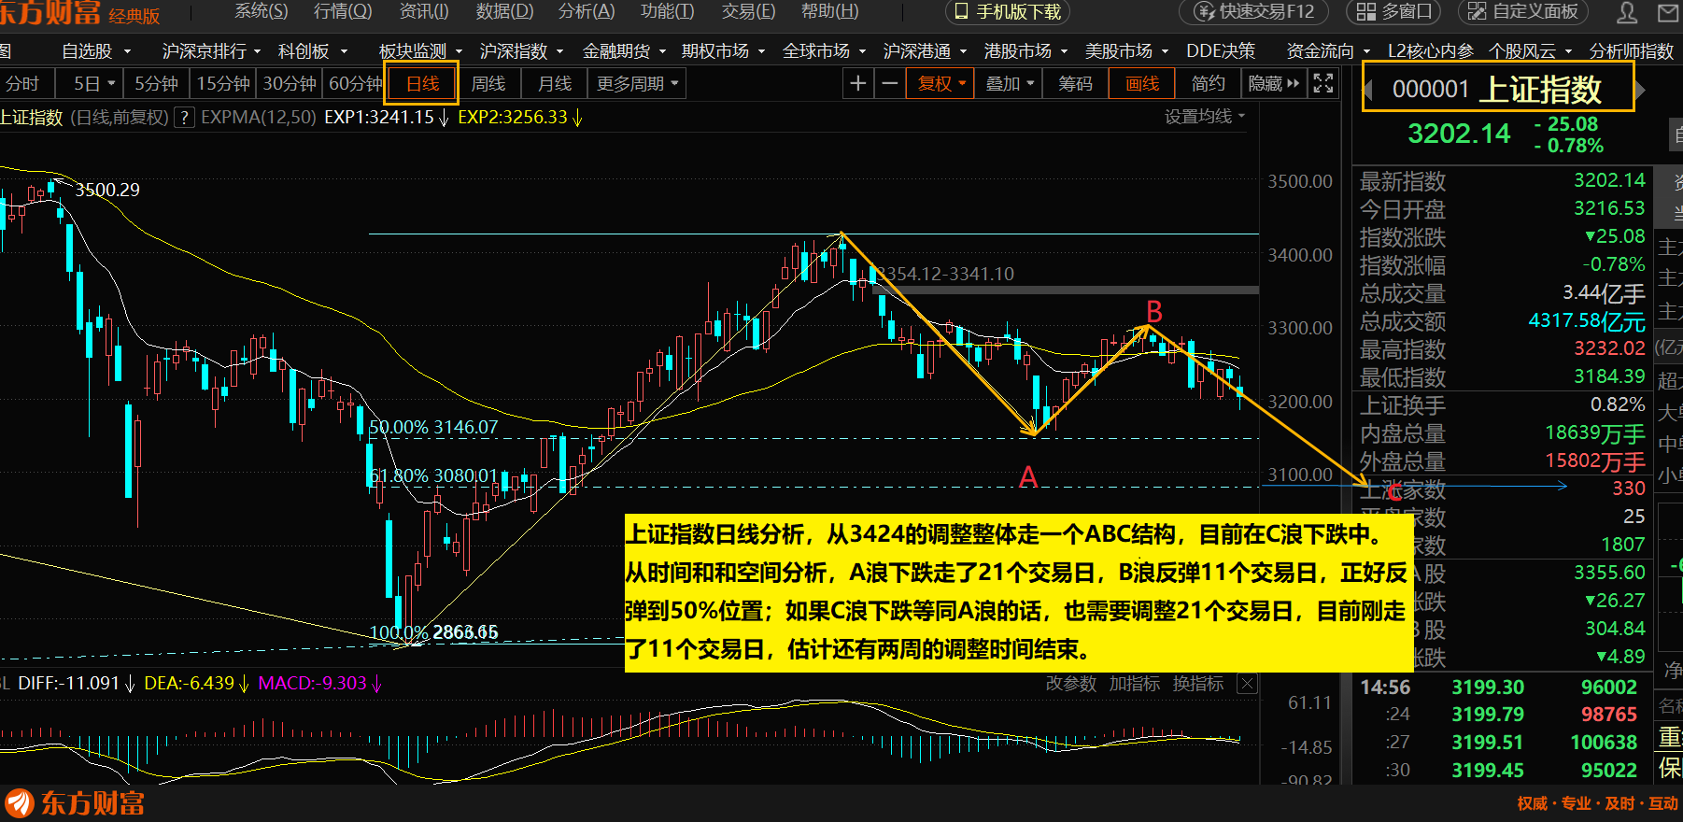Viewport: 1683px width, 822px height.
Task: Open 交易(E) menu
Action: [748, 11]
